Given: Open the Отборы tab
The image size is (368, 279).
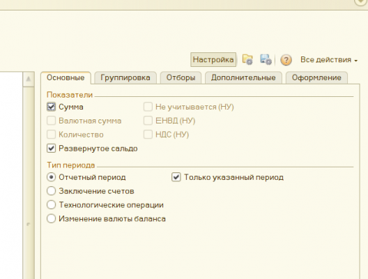Looking at the screenshot, I should coord(181,77).
